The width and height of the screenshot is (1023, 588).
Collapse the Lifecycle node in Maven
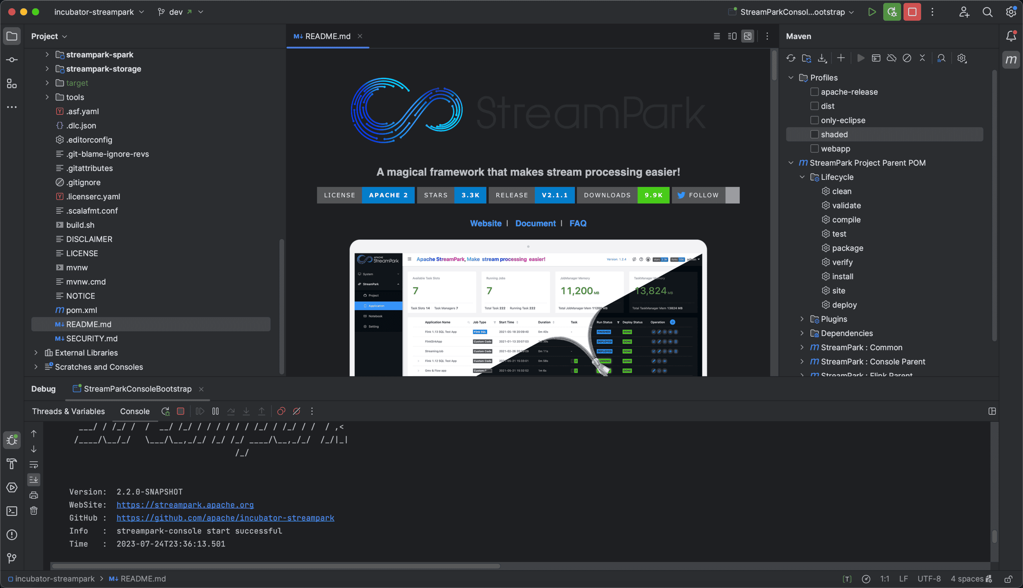click(x=802, y=177)
